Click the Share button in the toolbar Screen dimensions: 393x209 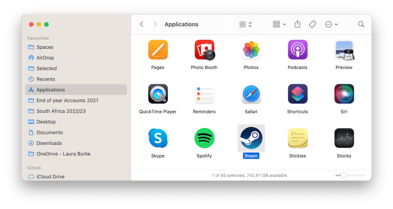(297, 24)
